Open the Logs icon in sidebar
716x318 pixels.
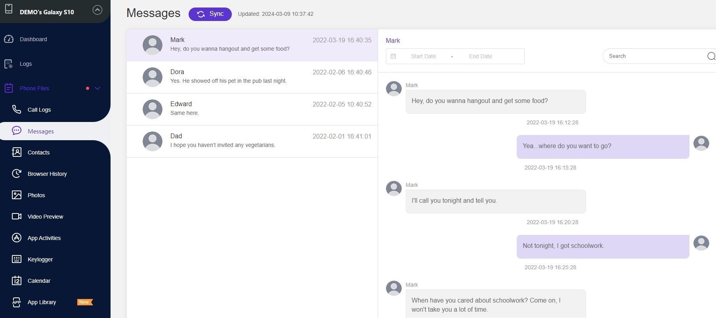coord(9,64)
